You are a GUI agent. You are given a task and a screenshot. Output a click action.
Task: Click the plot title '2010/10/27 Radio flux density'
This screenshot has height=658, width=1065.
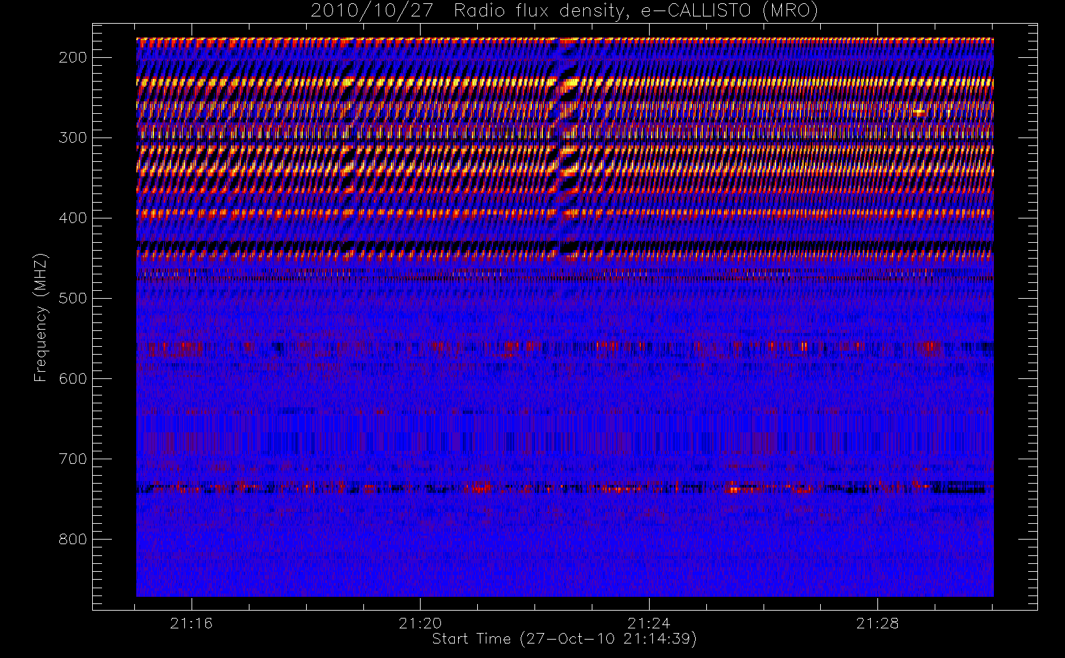pos(564,11)
